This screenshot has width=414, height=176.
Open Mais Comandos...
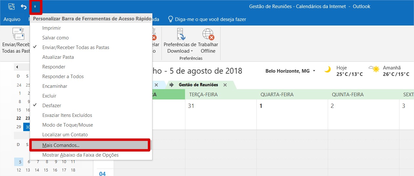(90, 145)
